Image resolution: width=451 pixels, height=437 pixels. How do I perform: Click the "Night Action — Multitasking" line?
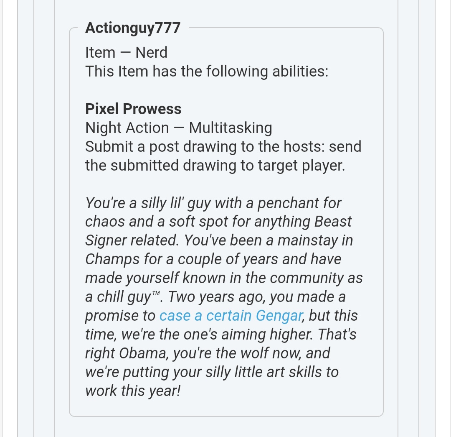click(x=178, y=128)
